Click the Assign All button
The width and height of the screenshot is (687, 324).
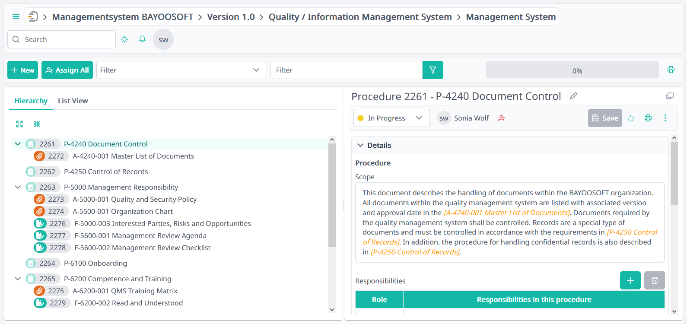[x=67, y=70]
